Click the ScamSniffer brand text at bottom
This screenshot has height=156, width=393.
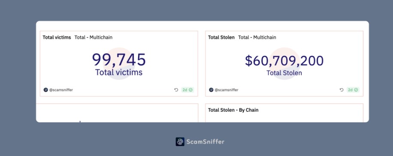(x=205, y=142)
